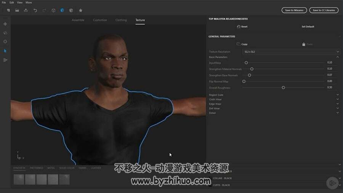This screenshot has width=343, height=193.
Task: Click the InputWarp value field 0.10
Action: pos(330,63)
